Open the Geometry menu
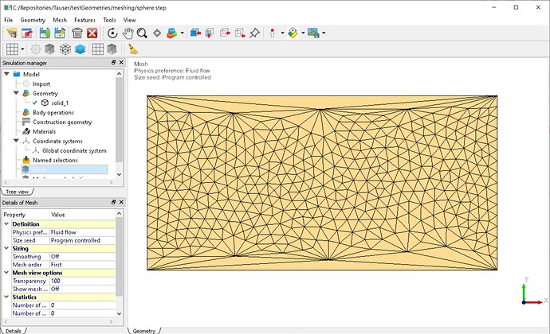 [x=33, y=20]
